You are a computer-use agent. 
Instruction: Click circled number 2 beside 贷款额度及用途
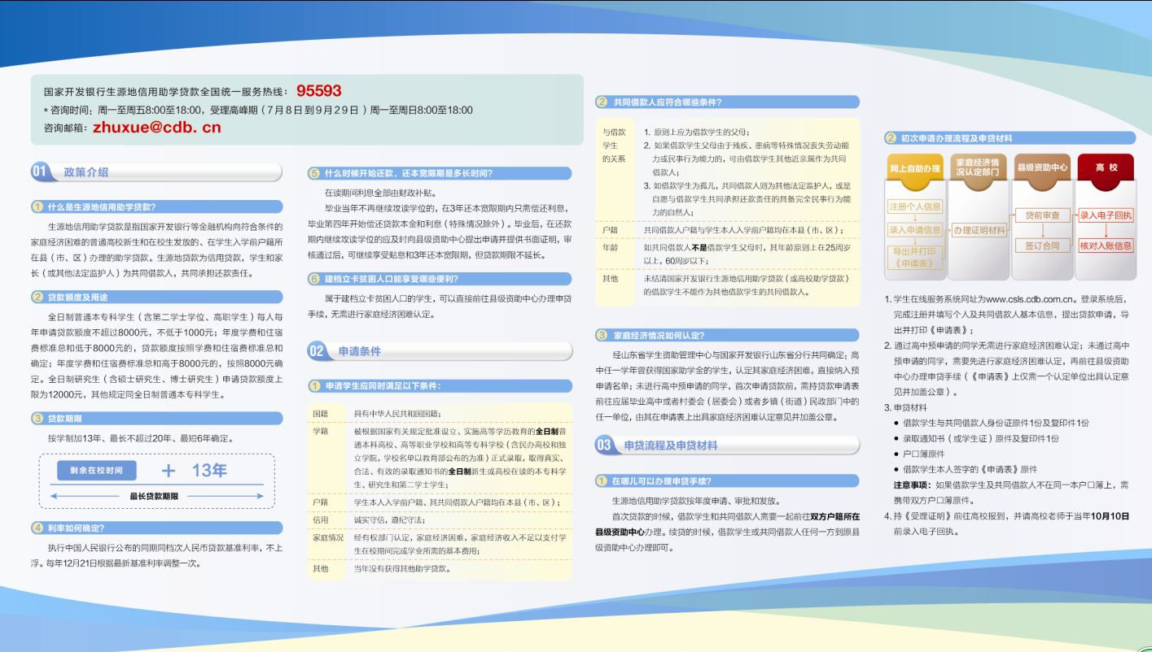[x=37, y=297]
